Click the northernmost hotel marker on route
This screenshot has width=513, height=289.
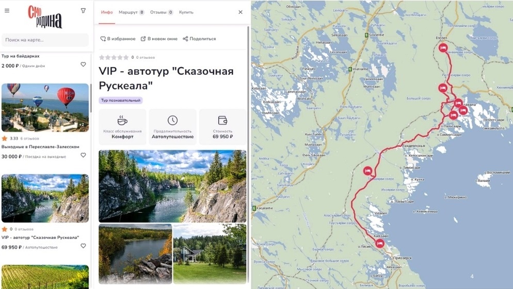click(x=443, y=48)
